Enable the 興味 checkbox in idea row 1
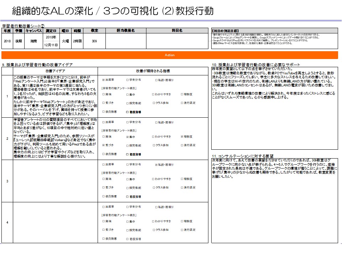342x256 pixels. coord(104,94)
